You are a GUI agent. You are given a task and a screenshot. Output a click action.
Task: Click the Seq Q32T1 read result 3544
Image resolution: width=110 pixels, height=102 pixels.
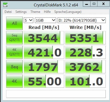tap(44, 38)
